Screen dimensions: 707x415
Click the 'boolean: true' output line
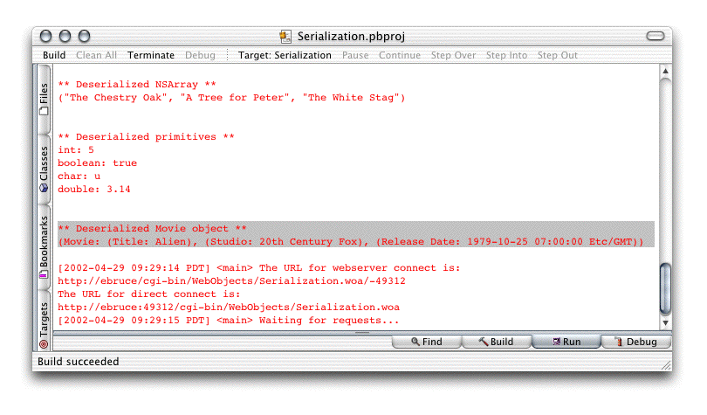98,163
